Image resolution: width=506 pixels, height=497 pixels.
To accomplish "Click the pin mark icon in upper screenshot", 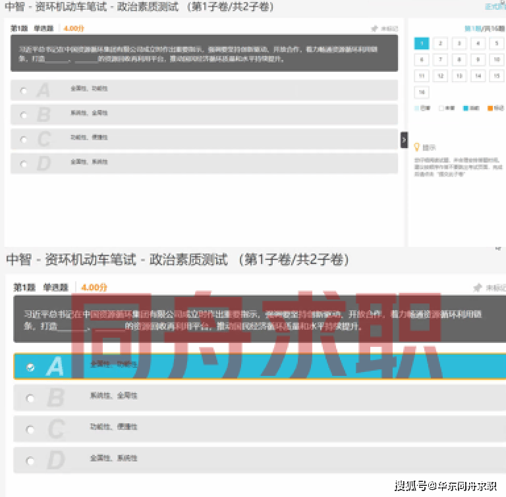I will point(375,29).
